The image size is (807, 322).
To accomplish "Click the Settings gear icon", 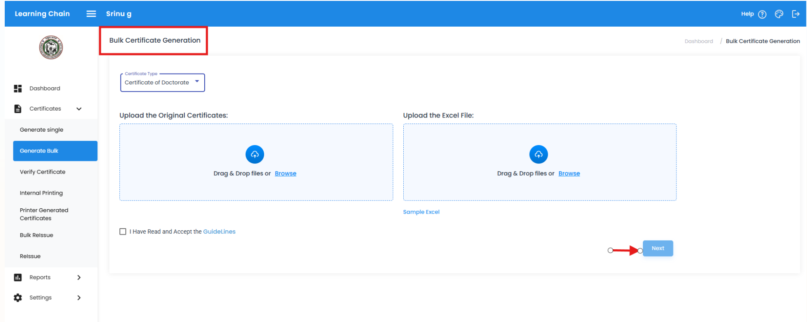I will pos(18,298).
